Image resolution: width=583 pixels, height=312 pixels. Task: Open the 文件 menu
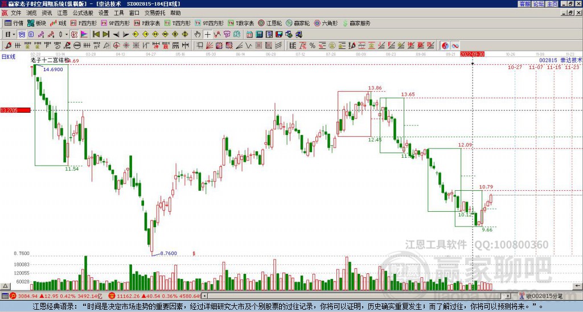(x=16, y=13)
